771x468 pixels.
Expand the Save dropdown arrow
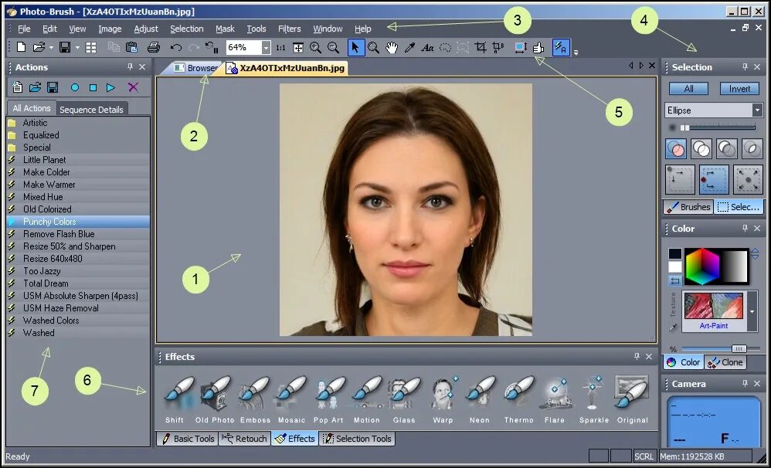pos(77,48)
